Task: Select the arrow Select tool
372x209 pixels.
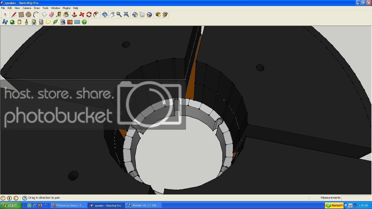Action: click(5, 15)
